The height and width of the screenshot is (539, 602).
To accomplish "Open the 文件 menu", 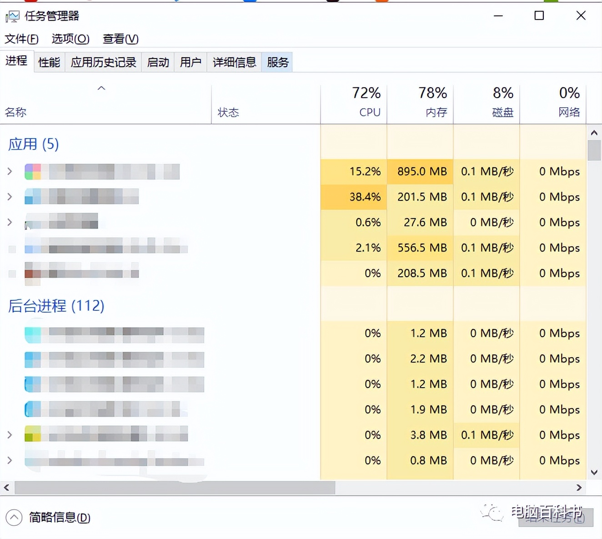I will [21, 39].
